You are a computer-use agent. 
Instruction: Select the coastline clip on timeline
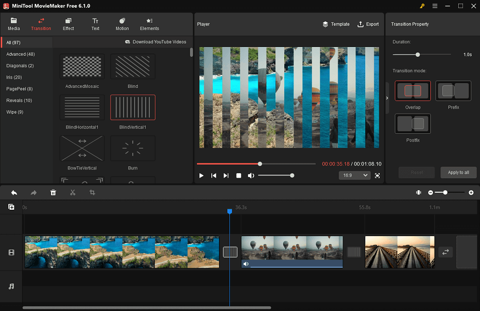point(122,252)
